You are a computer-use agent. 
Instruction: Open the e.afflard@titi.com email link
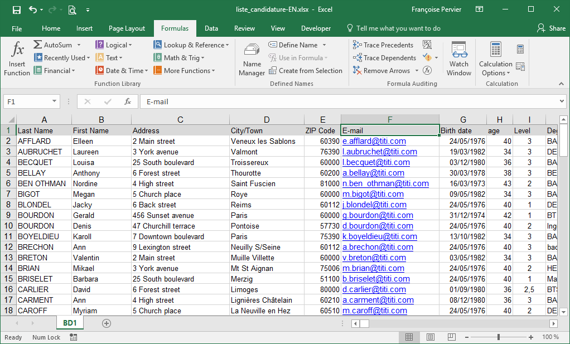[374, 141]
